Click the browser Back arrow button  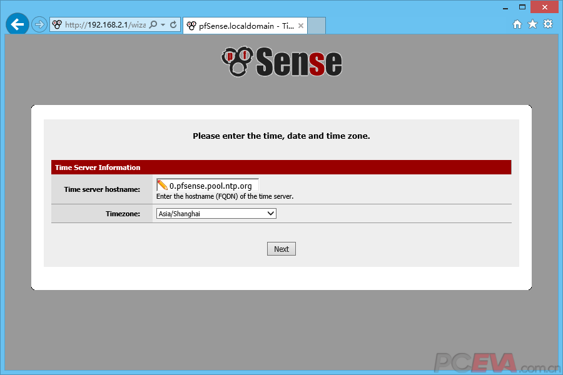(x=17, y=24)
